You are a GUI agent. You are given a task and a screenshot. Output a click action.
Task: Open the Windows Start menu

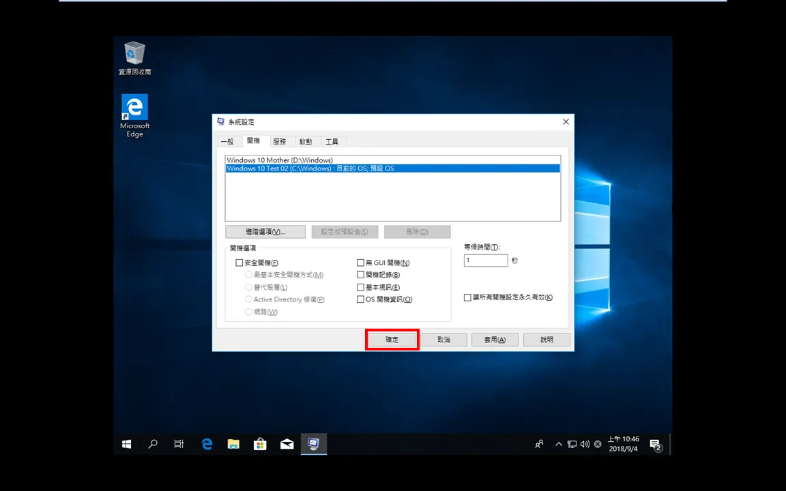point(127,444)
